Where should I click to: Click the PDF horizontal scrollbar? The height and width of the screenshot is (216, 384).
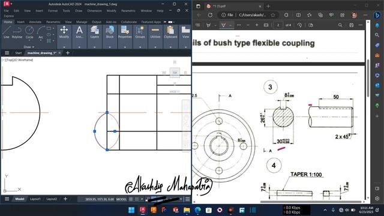click(311, 202)
